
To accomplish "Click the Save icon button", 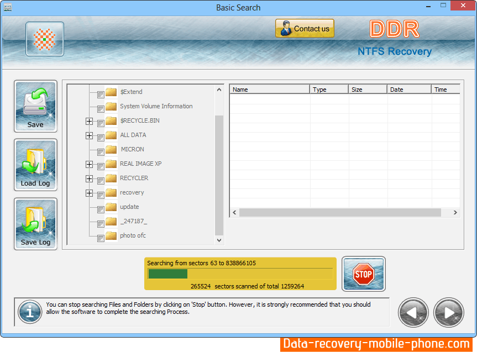I will coord(35,106).
